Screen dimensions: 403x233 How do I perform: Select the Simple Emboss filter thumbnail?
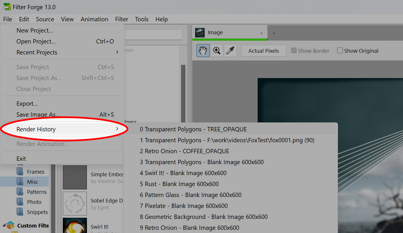pos(75,177)
